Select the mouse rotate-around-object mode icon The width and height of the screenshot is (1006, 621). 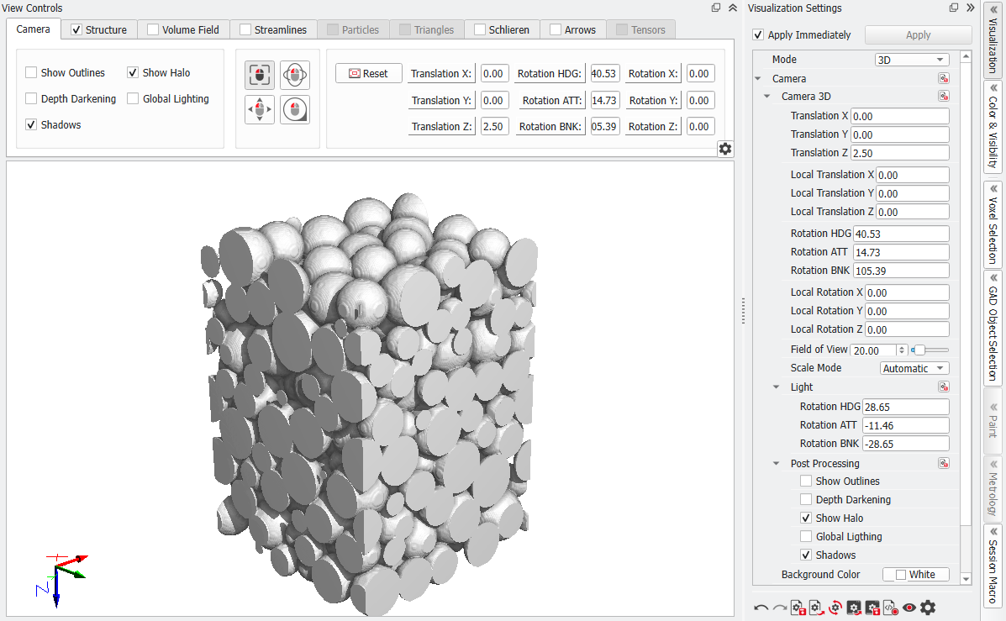(295, 75)
